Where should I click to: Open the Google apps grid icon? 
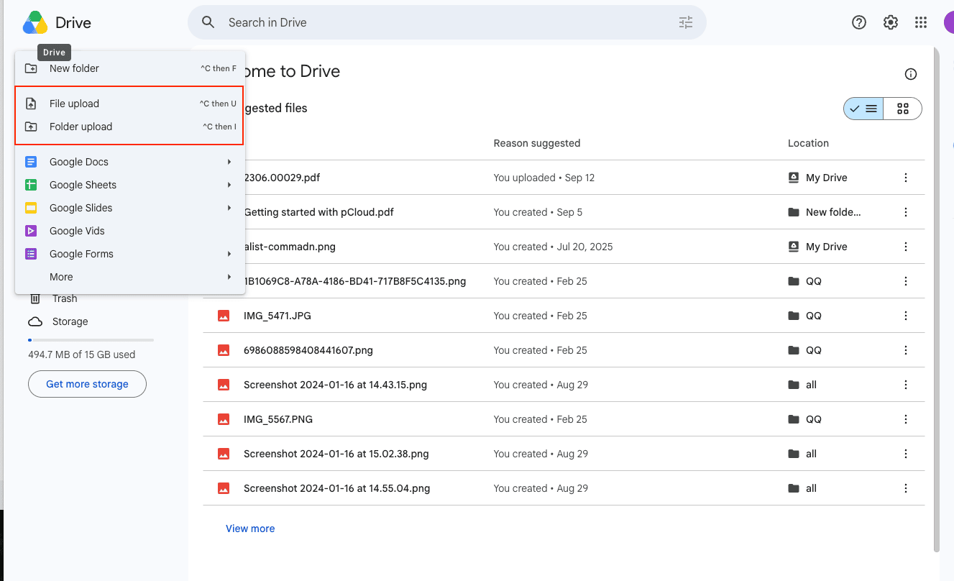point(921,22)
